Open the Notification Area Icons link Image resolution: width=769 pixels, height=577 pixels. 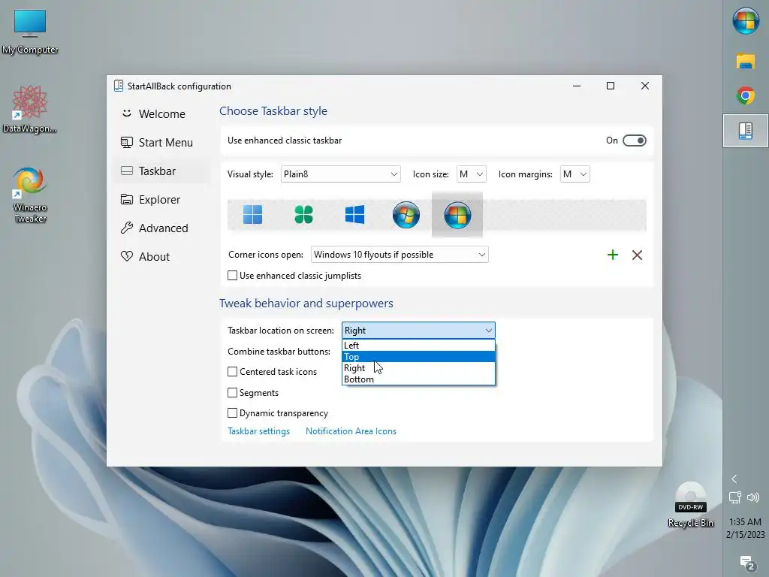tap(351, 431)
